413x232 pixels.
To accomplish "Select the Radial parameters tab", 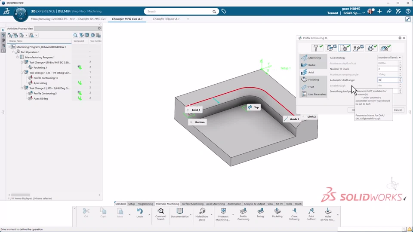I will click(311, 65).
